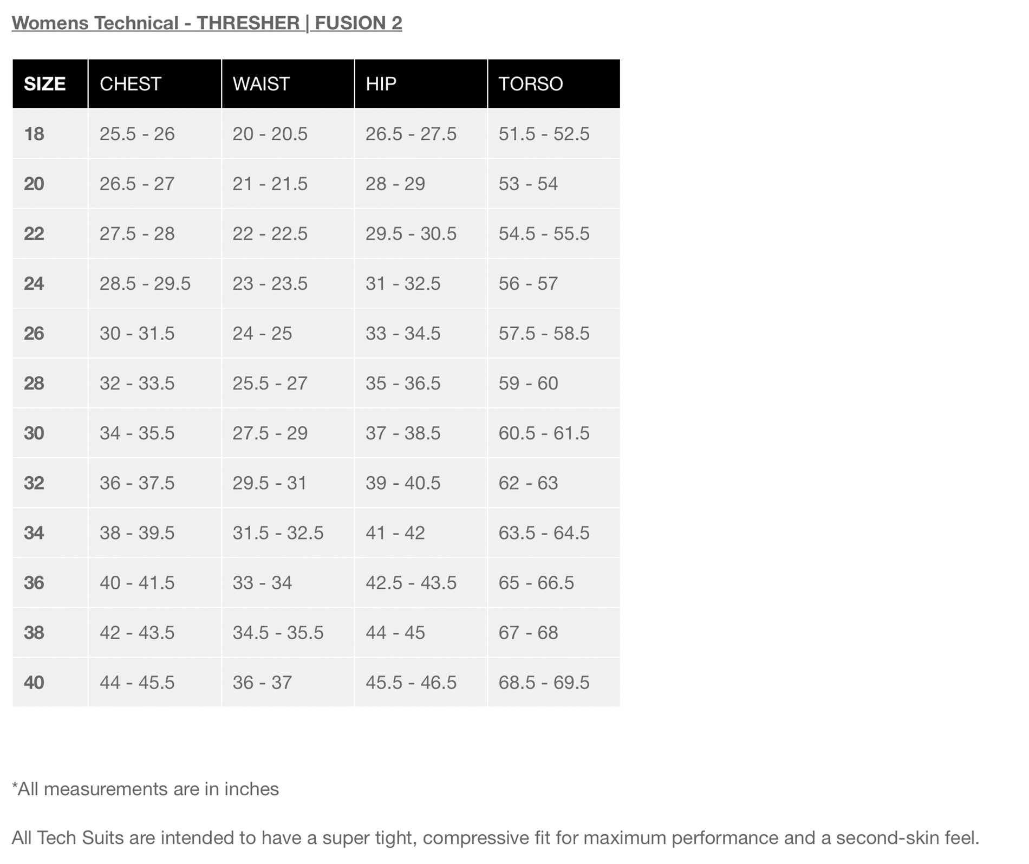This screenshot has height=864, width=1029.
Task: Click size 40 torso value 68.5 - 69.5
Action: [x=544, y=682]
